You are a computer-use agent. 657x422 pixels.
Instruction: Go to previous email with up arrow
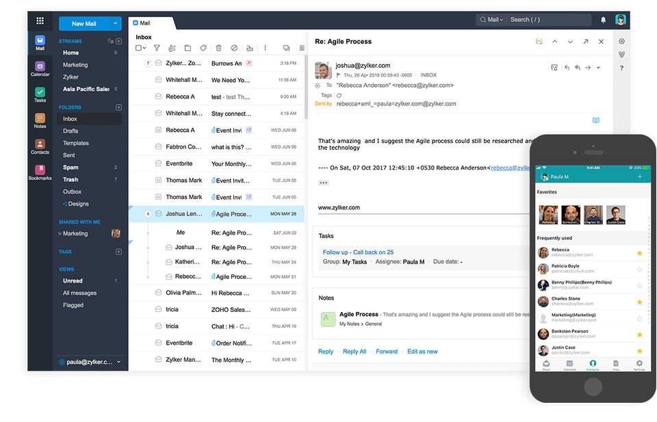pos(555,42)
